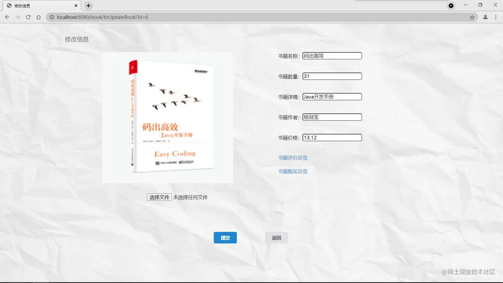The height and width of the screenshot is (283, 503).
Task: Select the 修改信息 browser tab
Action: (x=42, y=6)
